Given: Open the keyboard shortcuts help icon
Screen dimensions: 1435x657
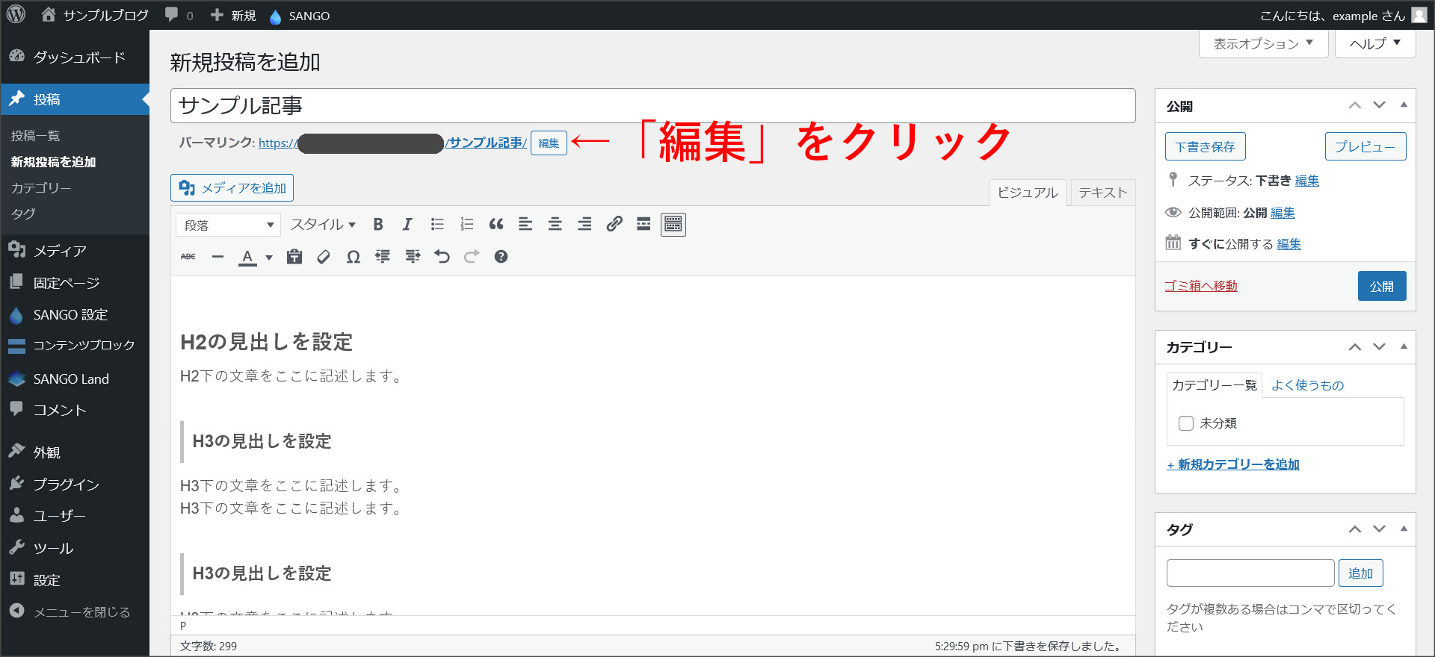Looking at the screenshot, I should coord(501,257).
